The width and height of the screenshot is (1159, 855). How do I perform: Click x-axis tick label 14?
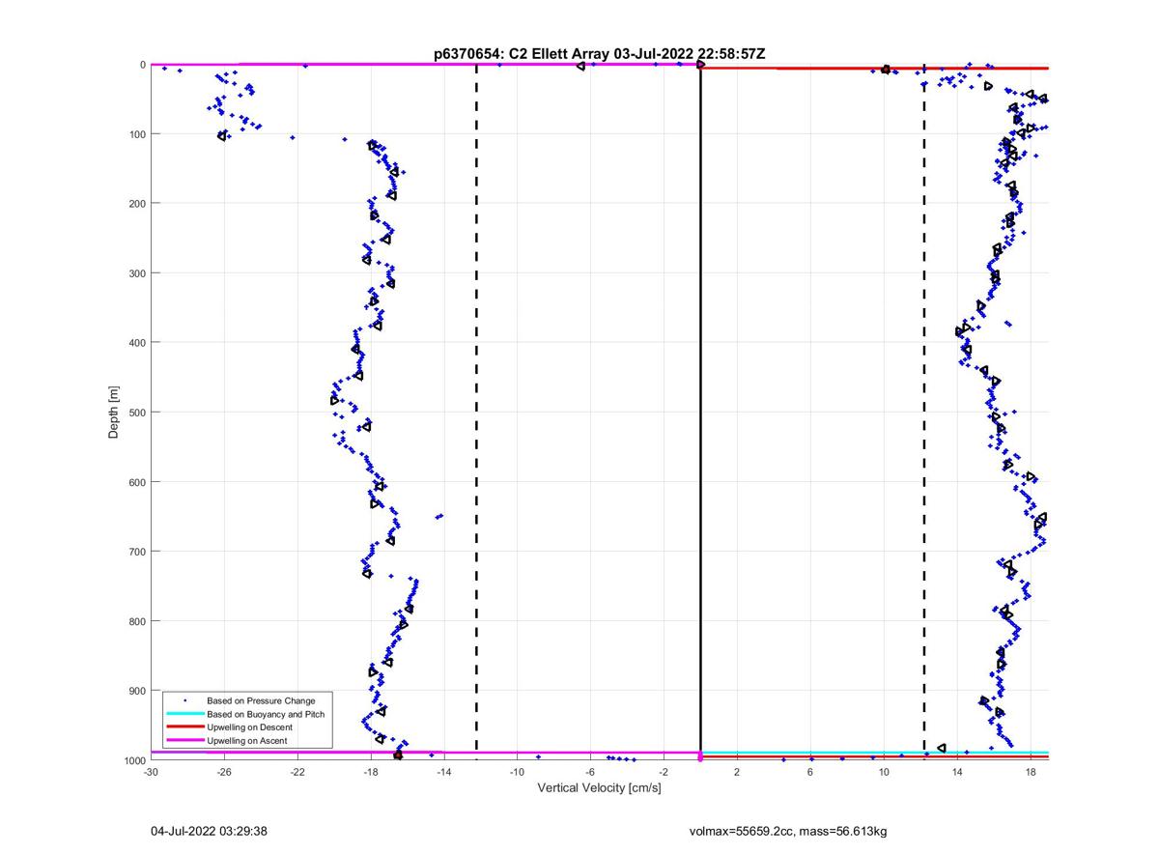pos(957,772)
